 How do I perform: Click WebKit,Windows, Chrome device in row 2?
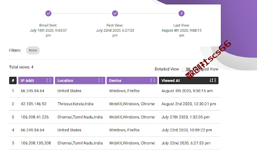pyautogui.click(x=132, y=104)
